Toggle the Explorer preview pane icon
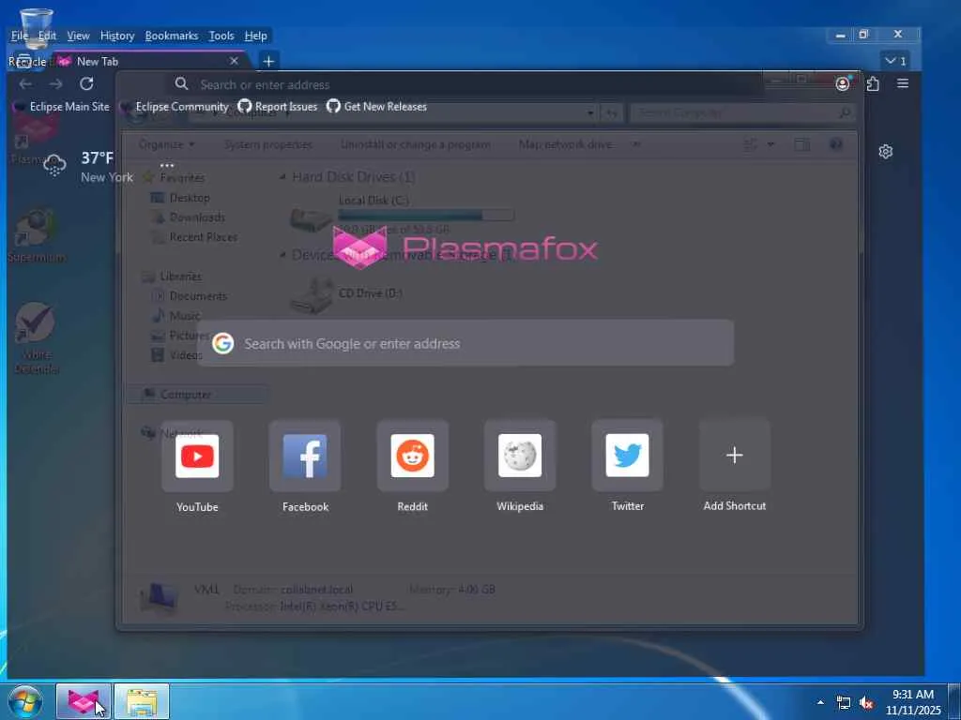 pos(801,144)
